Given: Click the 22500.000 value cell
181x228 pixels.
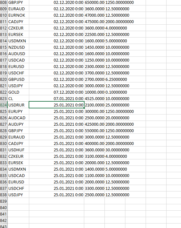Looking at the screenshot, I should 94,34.
